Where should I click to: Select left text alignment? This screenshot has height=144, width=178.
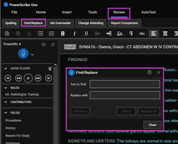click(x=154, y=33)
